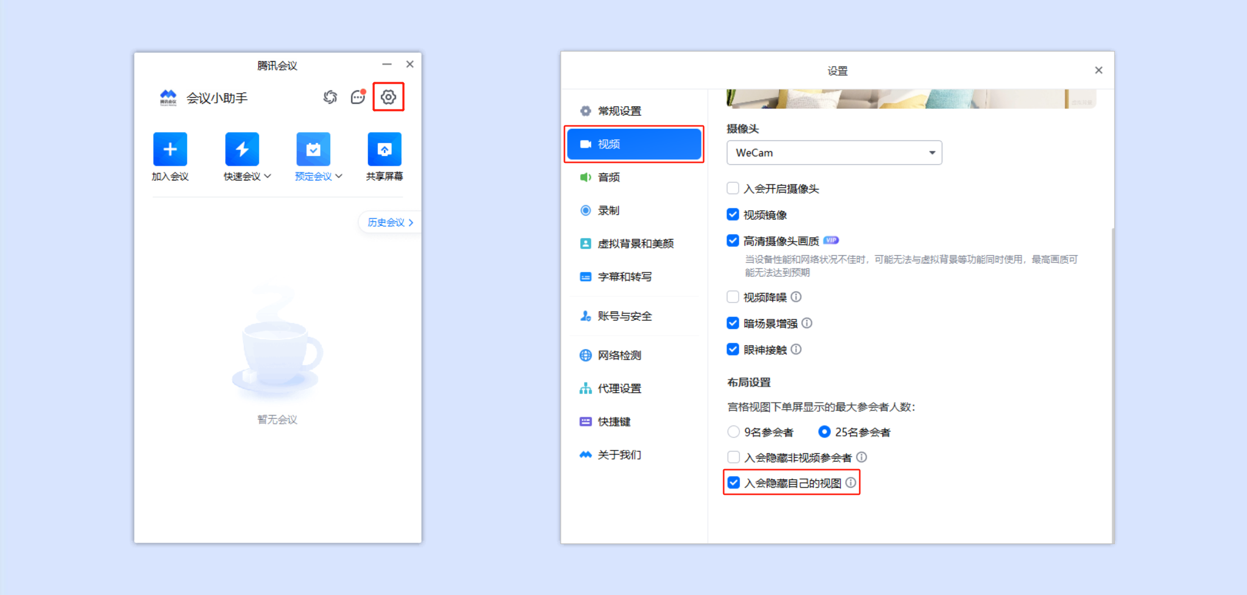Start a 快速会议 with lightning icon

(242, 149)
